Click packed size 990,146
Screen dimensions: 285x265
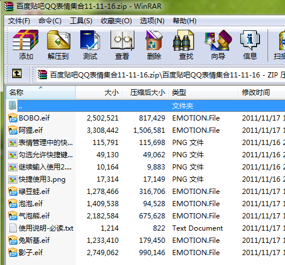pos(152,253)
